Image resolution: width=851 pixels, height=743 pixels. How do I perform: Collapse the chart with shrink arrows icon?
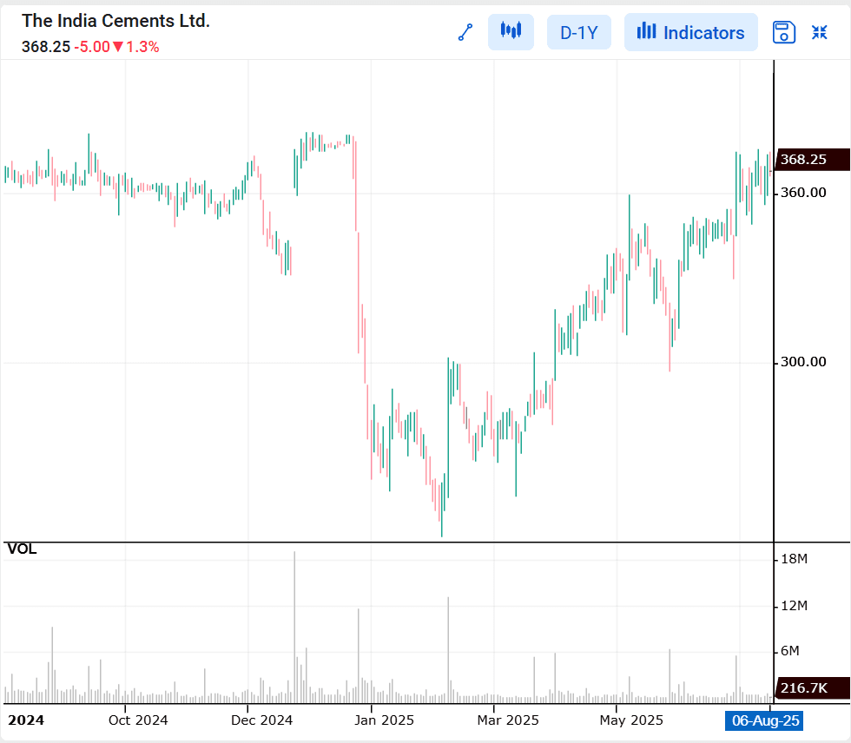[820, 32]
